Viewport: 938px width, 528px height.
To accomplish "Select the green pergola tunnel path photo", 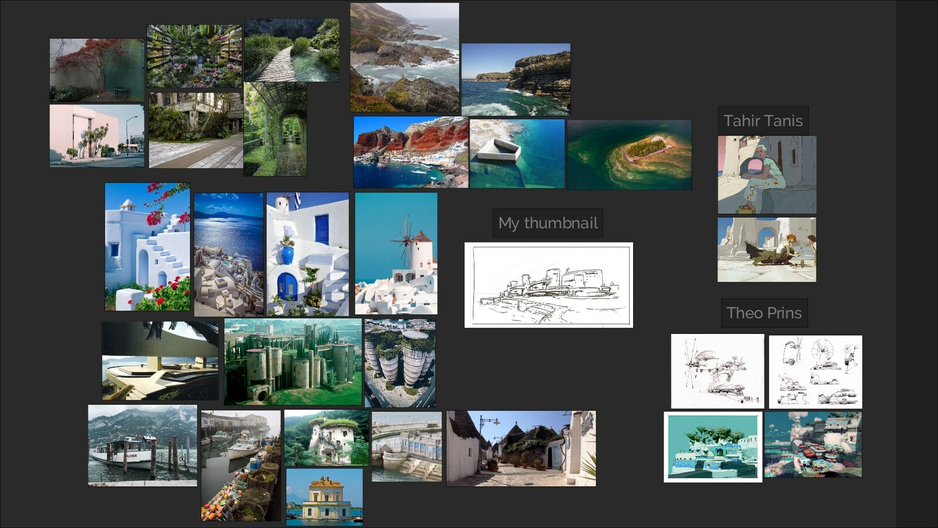I will [275, 129].
